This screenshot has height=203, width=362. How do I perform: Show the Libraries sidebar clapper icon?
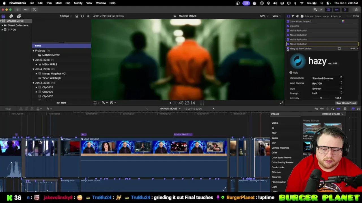coord(3,16)
